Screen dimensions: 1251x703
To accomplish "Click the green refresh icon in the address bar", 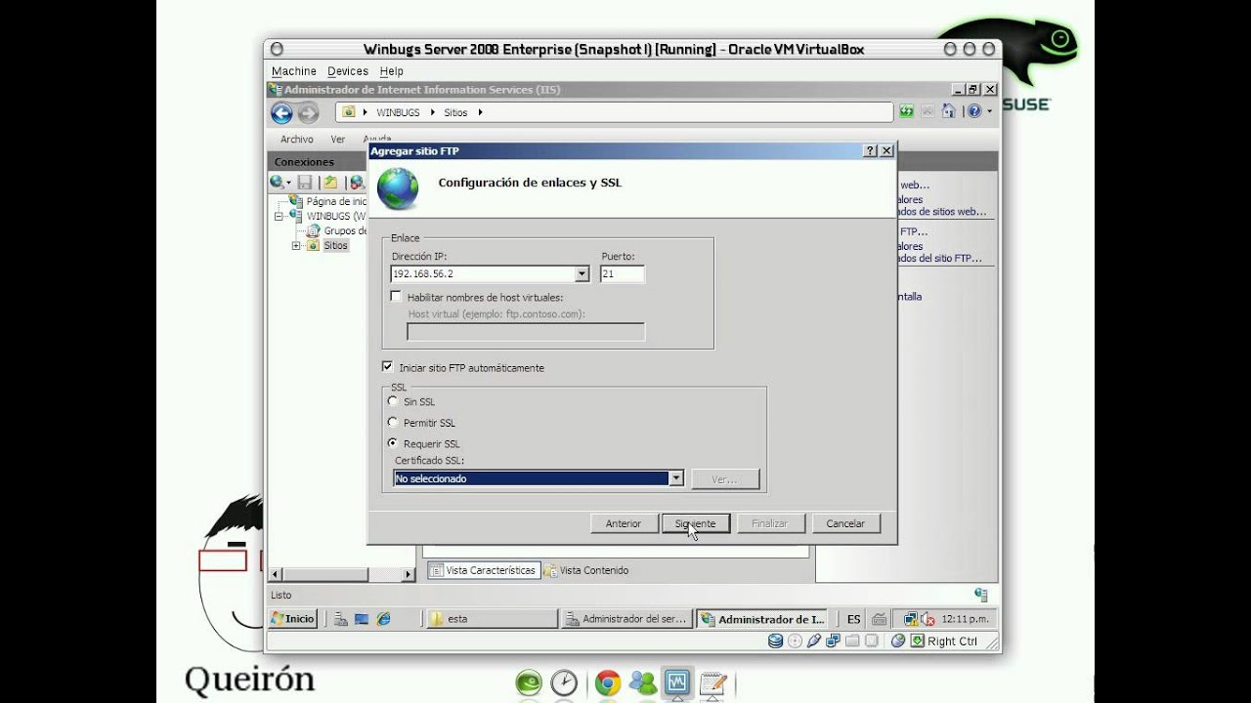I will [x=907, y=111].
